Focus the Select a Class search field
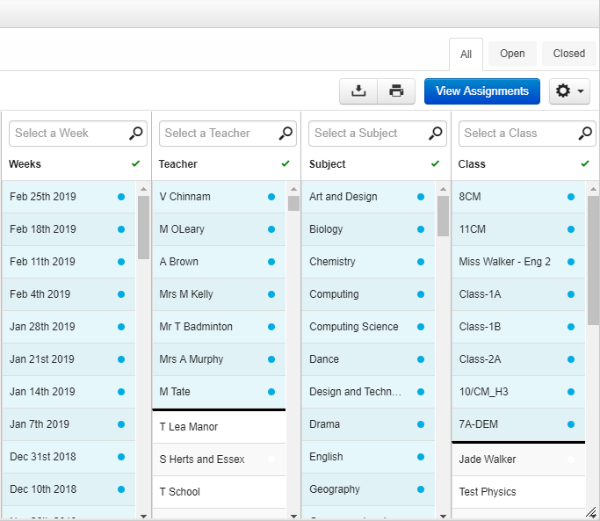600x521 pixels. click(x=527, y=134)
